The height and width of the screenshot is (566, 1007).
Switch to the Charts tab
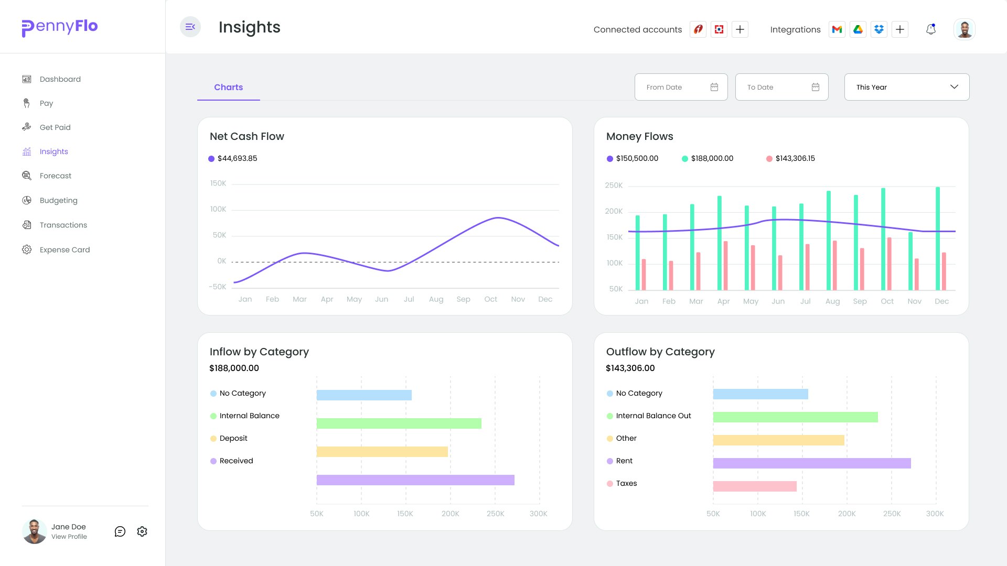click(228, 87)
